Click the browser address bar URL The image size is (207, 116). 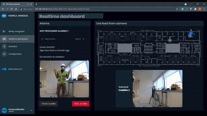point(62,9)
